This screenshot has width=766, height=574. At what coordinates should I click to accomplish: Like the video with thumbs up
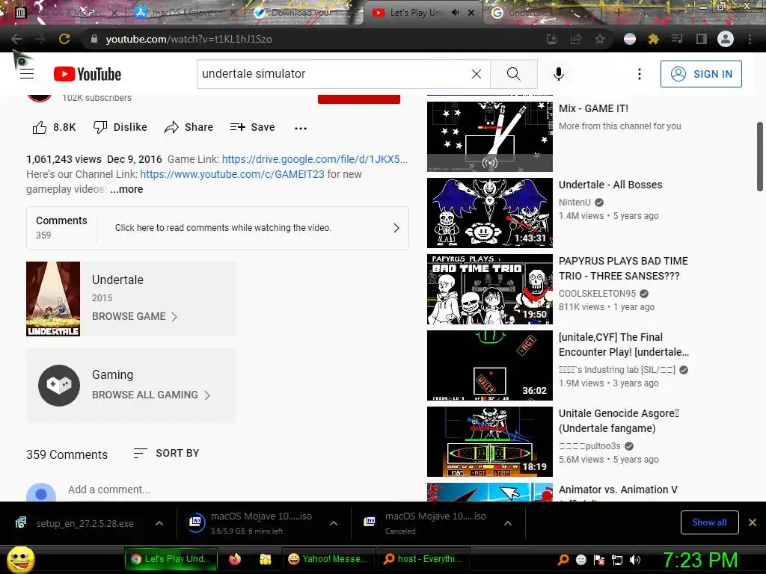(54, 127)
